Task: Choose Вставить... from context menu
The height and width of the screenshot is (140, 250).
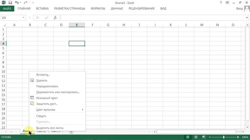Action: click(57, 75)
